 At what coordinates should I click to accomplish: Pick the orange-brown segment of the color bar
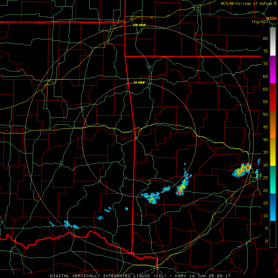(273, 124)
